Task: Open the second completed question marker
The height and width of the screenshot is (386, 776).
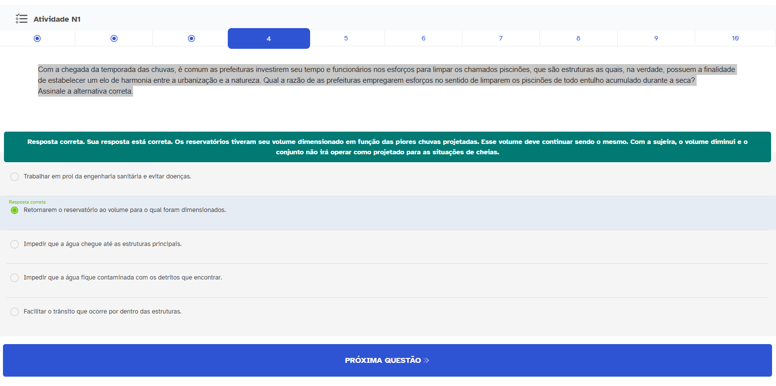Action: click(x=114, y=38)
